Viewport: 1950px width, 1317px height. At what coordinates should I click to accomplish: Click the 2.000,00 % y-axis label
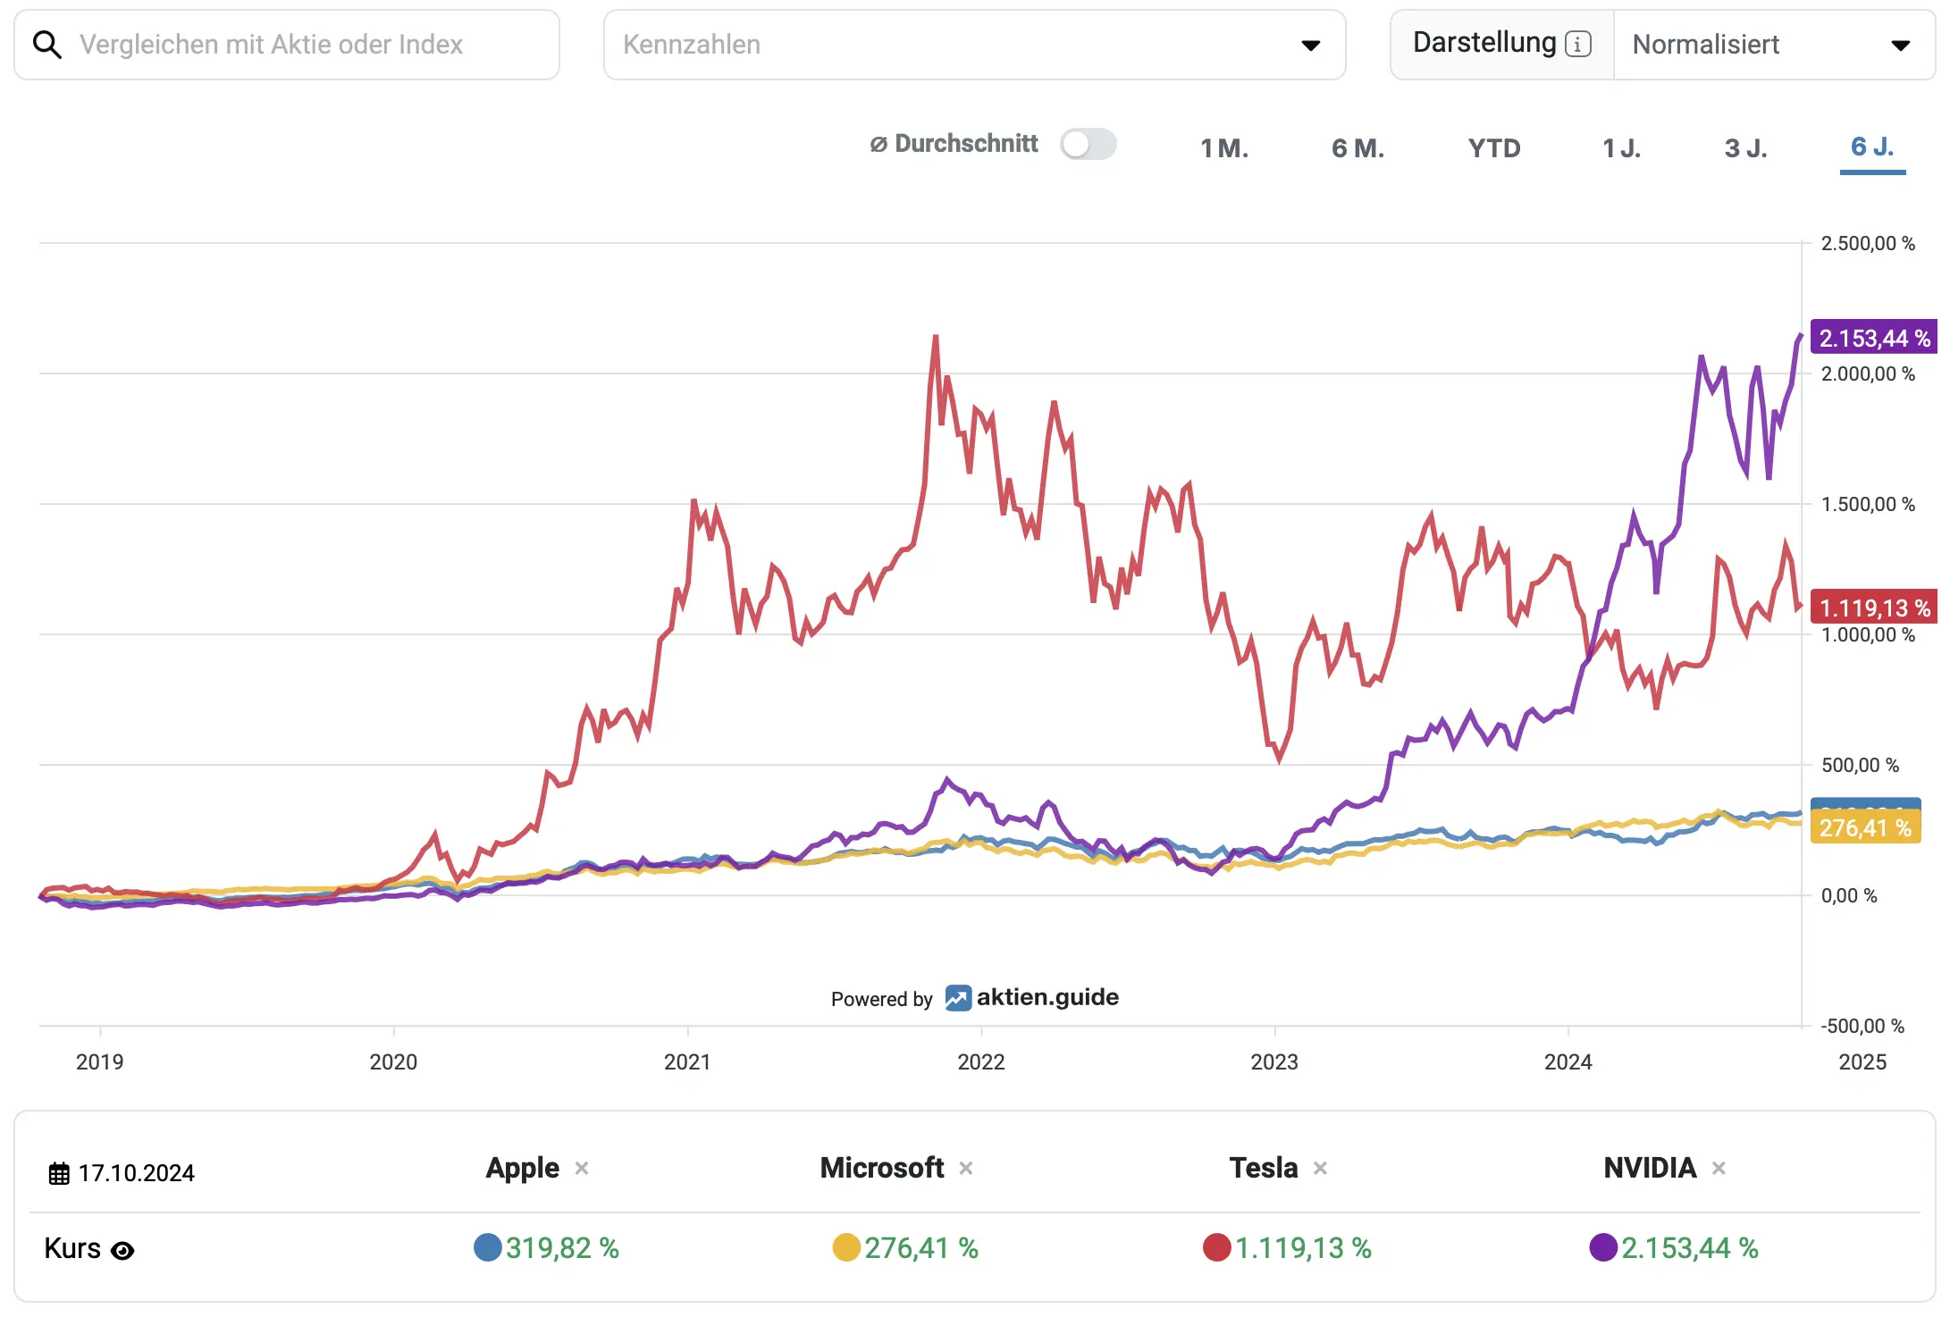1868,373
